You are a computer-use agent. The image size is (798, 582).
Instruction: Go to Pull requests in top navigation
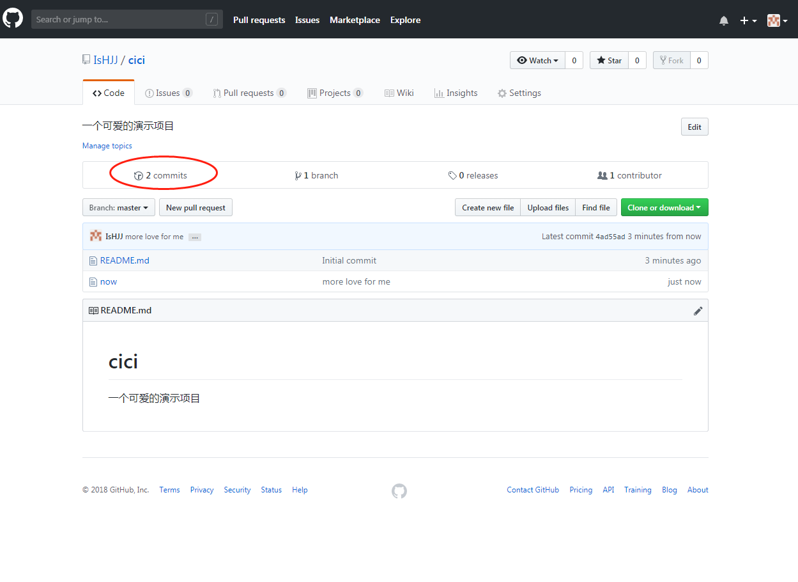(x=259, y=20)
